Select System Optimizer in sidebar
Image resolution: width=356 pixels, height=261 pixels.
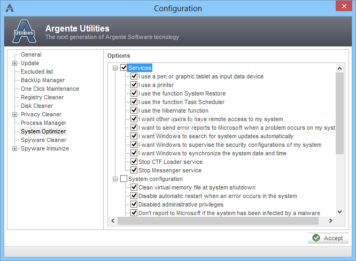[43, 131]
